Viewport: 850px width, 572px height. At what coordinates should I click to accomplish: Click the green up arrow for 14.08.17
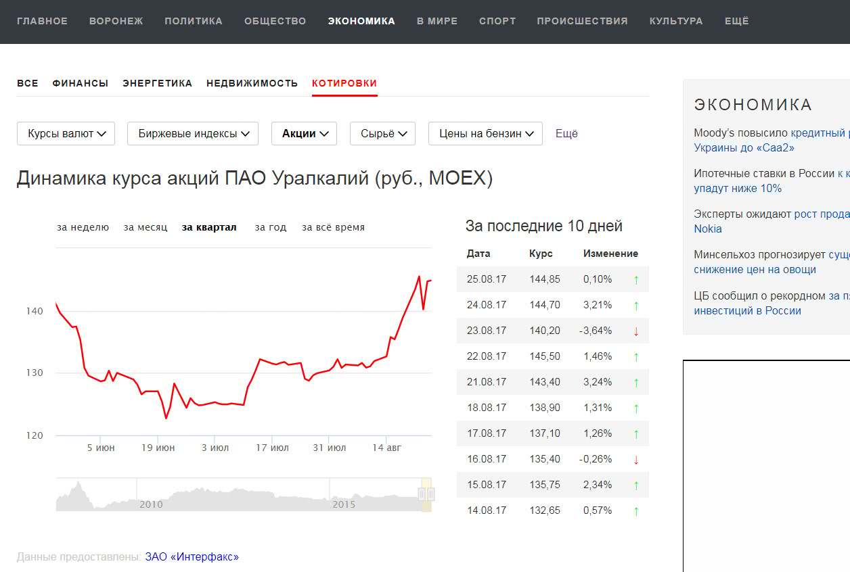[635, 511]
